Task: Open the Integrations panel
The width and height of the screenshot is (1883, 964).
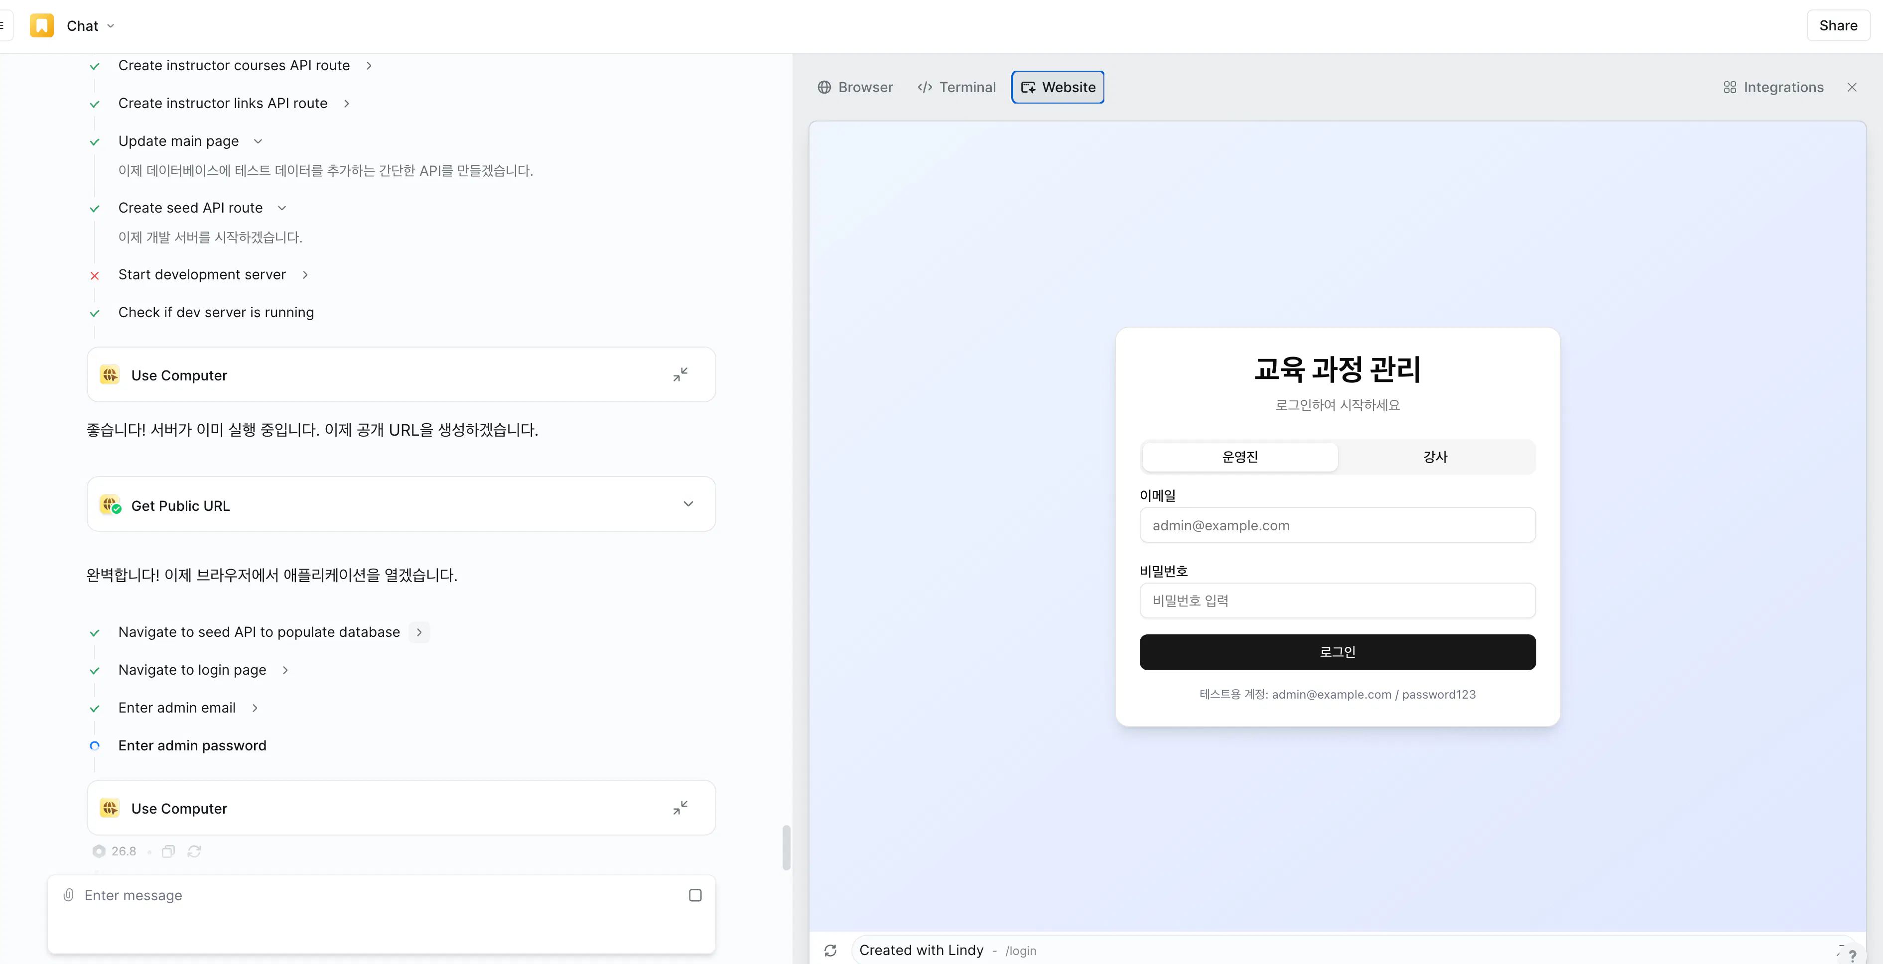Action: [1772, 87]
